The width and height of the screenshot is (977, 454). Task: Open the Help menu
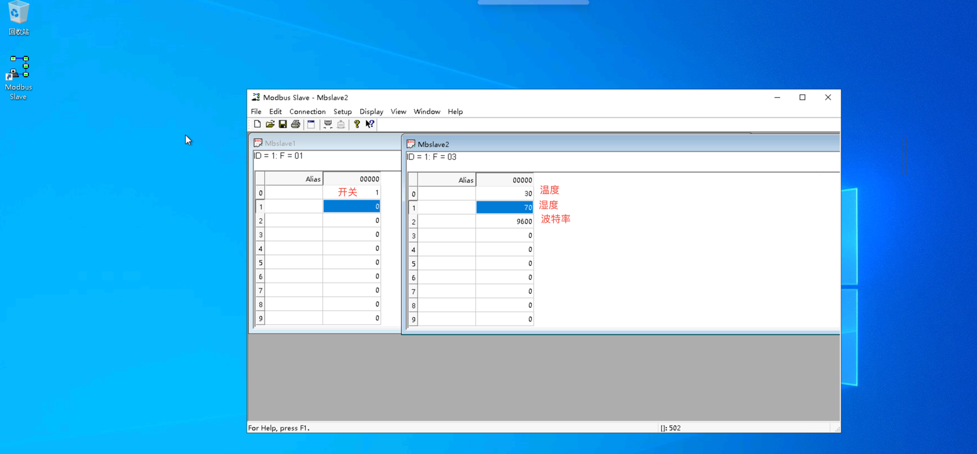455,112
